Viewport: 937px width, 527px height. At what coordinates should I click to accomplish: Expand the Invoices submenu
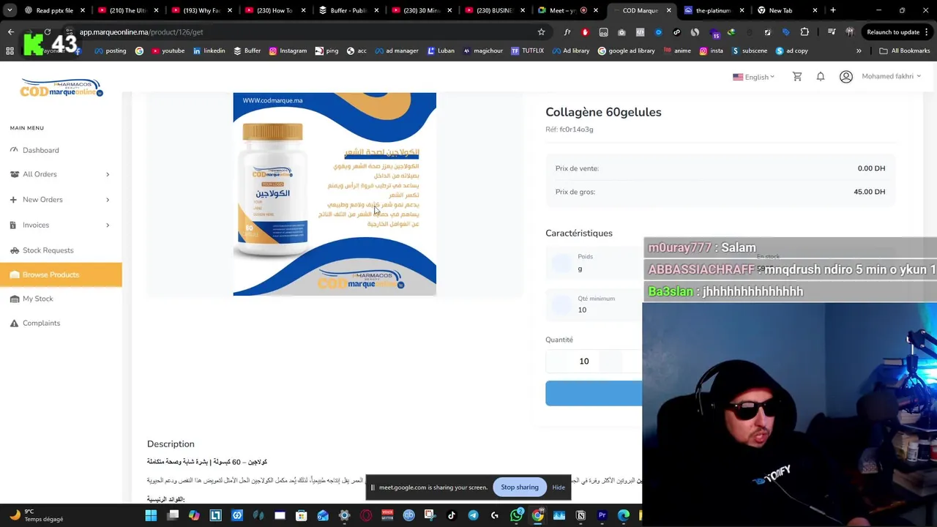pos(61,225)
